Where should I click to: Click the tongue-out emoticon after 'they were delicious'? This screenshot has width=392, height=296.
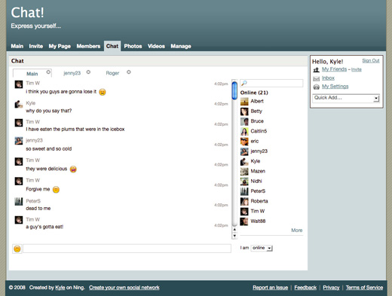coord(73,169)
